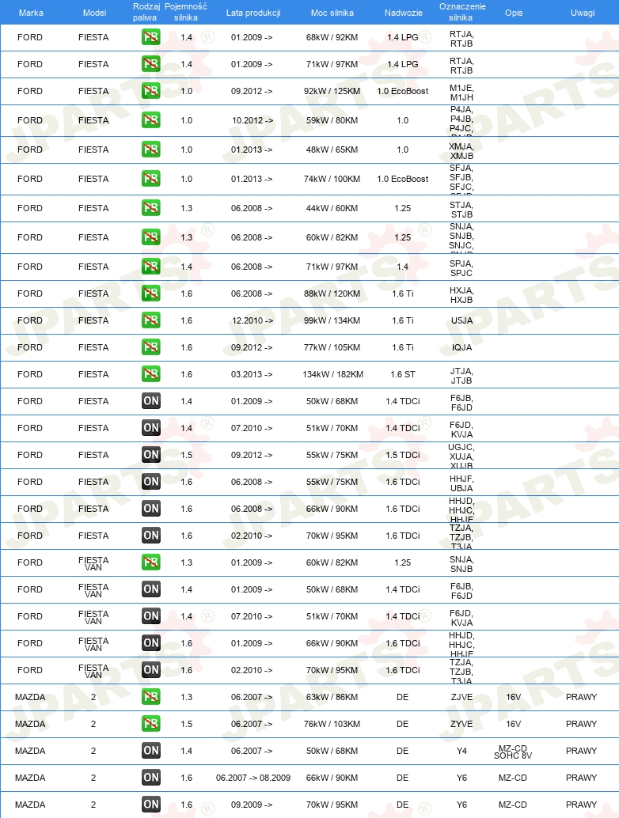Click the 63kW / 86KM power cell
Viewport: 619px width, 818px height.
tap(332, 697)
